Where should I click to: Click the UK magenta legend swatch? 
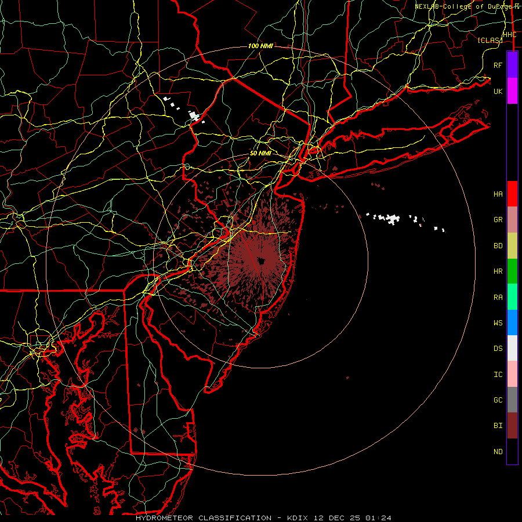point(512,91)
